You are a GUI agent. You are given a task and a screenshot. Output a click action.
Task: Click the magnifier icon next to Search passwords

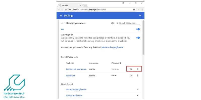pos(117,23)
